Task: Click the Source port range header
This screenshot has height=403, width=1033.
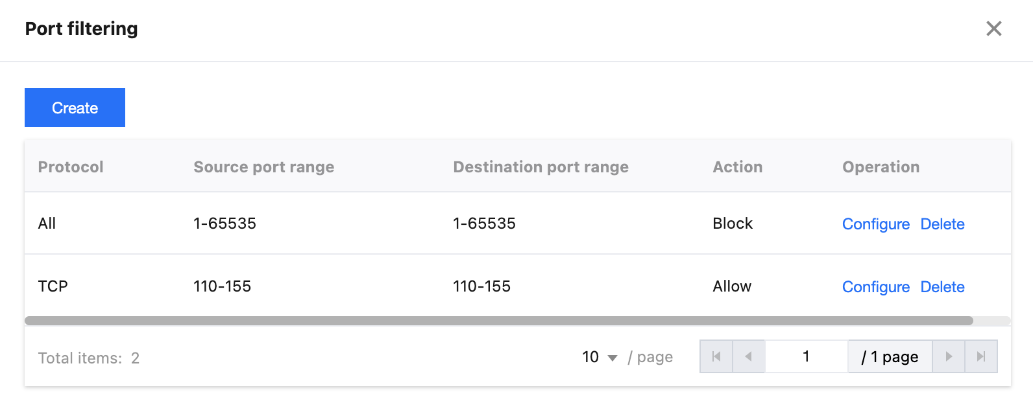Action: [x=263, y=167]
